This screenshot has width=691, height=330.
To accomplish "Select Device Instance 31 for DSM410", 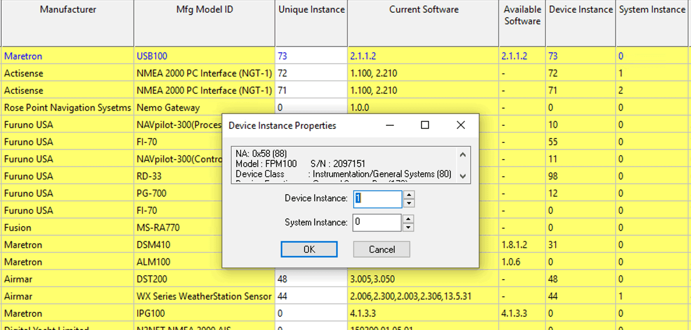I will tap(581, 245).
